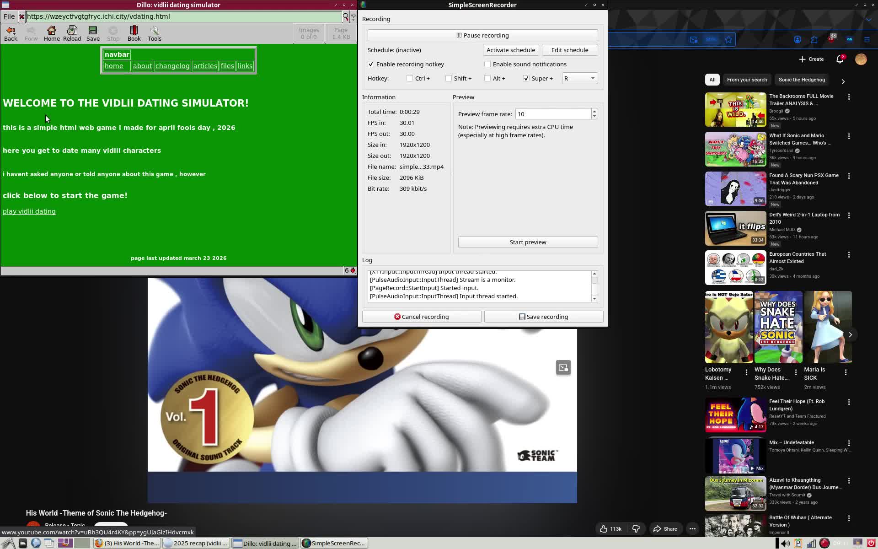
Task: Click the Save icon in Dillo toolbar
Action: (x=93, y=30)
